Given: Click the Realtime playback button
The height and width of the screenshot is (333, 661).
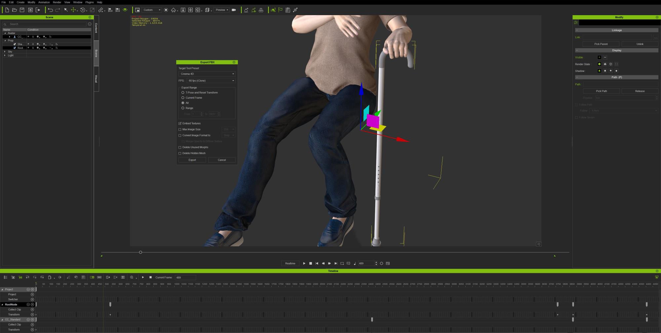Looking at the screenshot, I should (290, 263).
